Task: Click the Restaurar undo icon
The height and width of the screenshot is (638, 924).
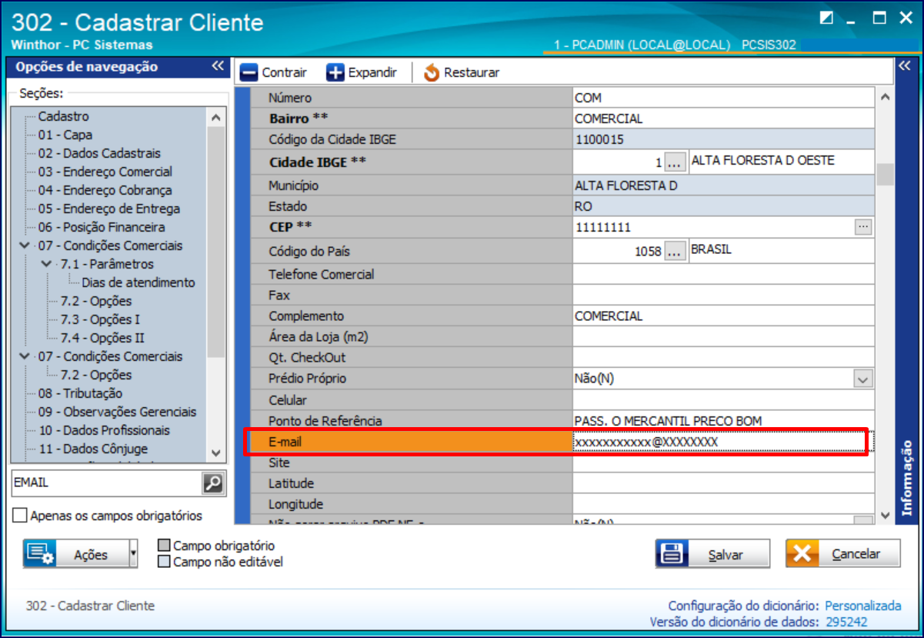Action: (432, 72)
